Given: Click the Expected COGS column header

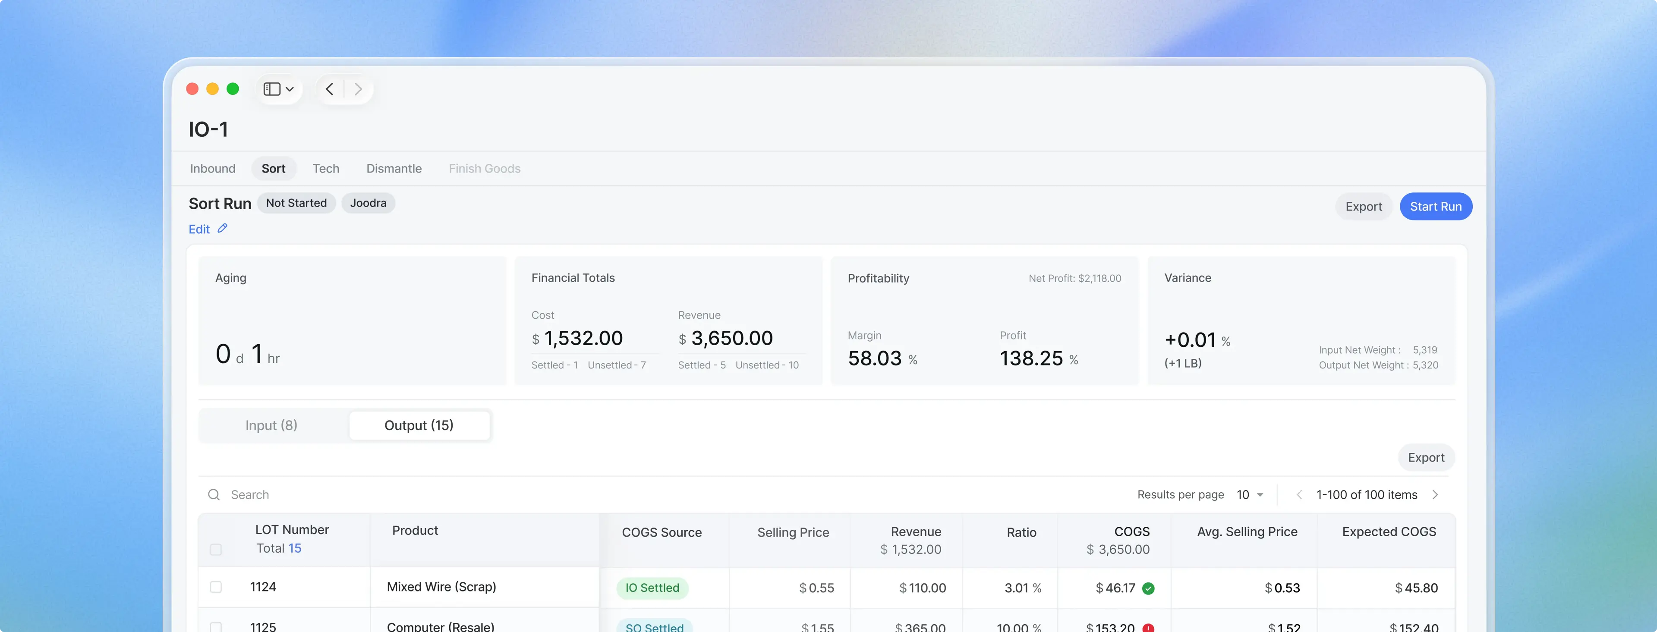Looking at the screenshot, I should coord(1389,532).
